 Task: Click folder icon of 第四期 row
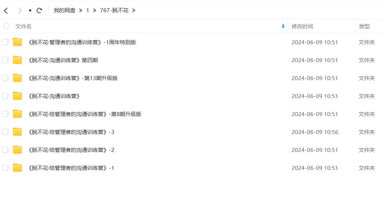17,60
